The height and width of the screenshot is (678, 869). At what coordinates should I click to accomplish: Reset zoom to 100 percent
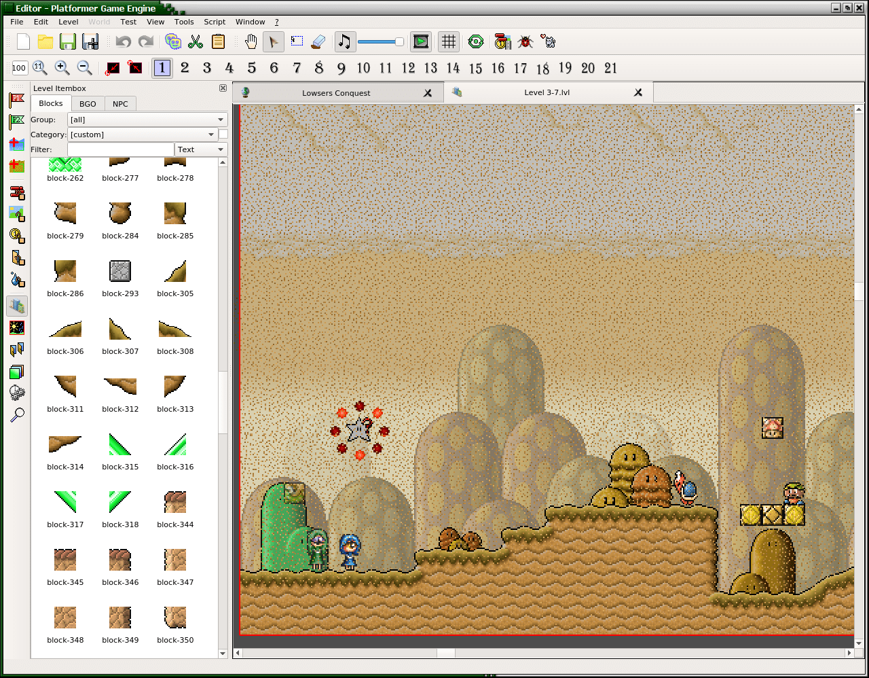(19, 68)
